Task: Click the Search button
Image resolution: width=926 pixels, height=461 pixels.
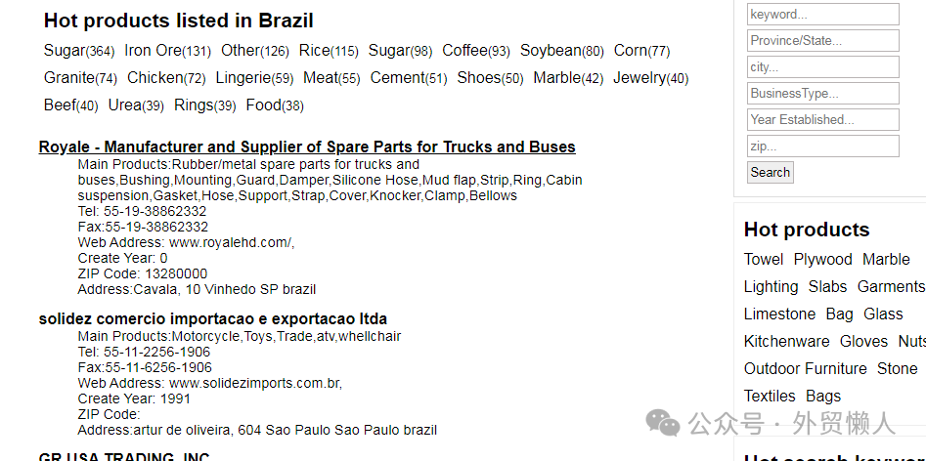Action: click(770, 173)
